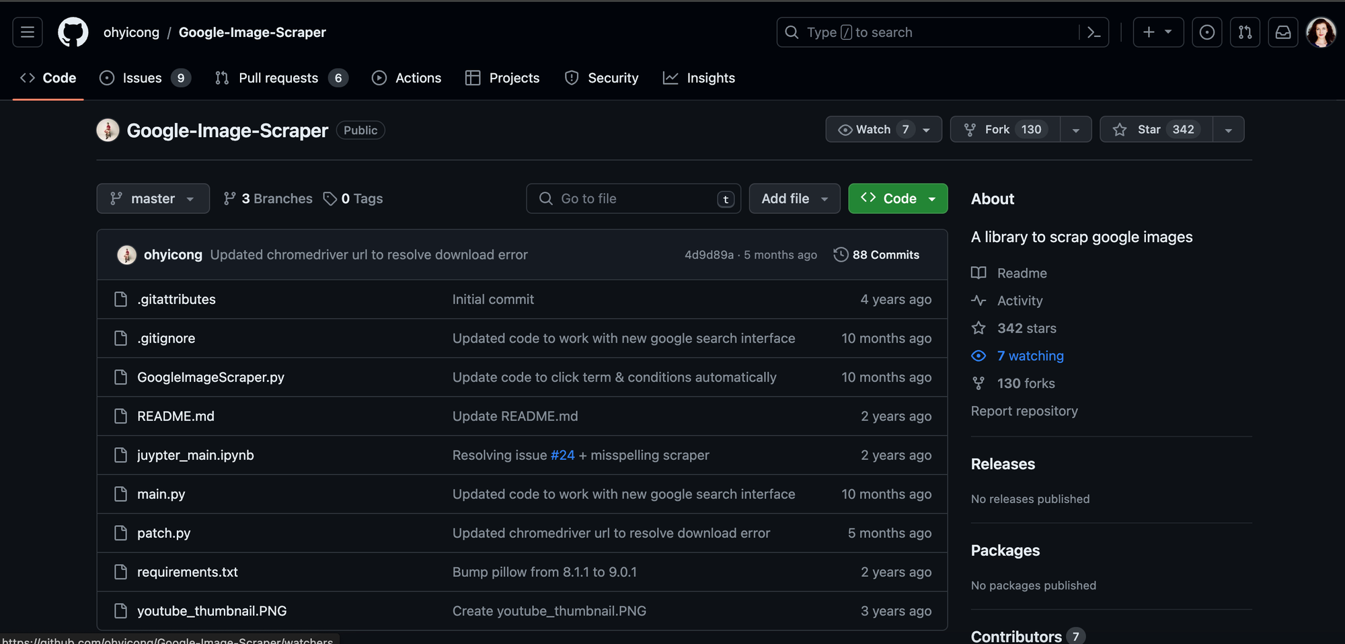
Task: Click the Report repository link
Action: (1024, 411)
